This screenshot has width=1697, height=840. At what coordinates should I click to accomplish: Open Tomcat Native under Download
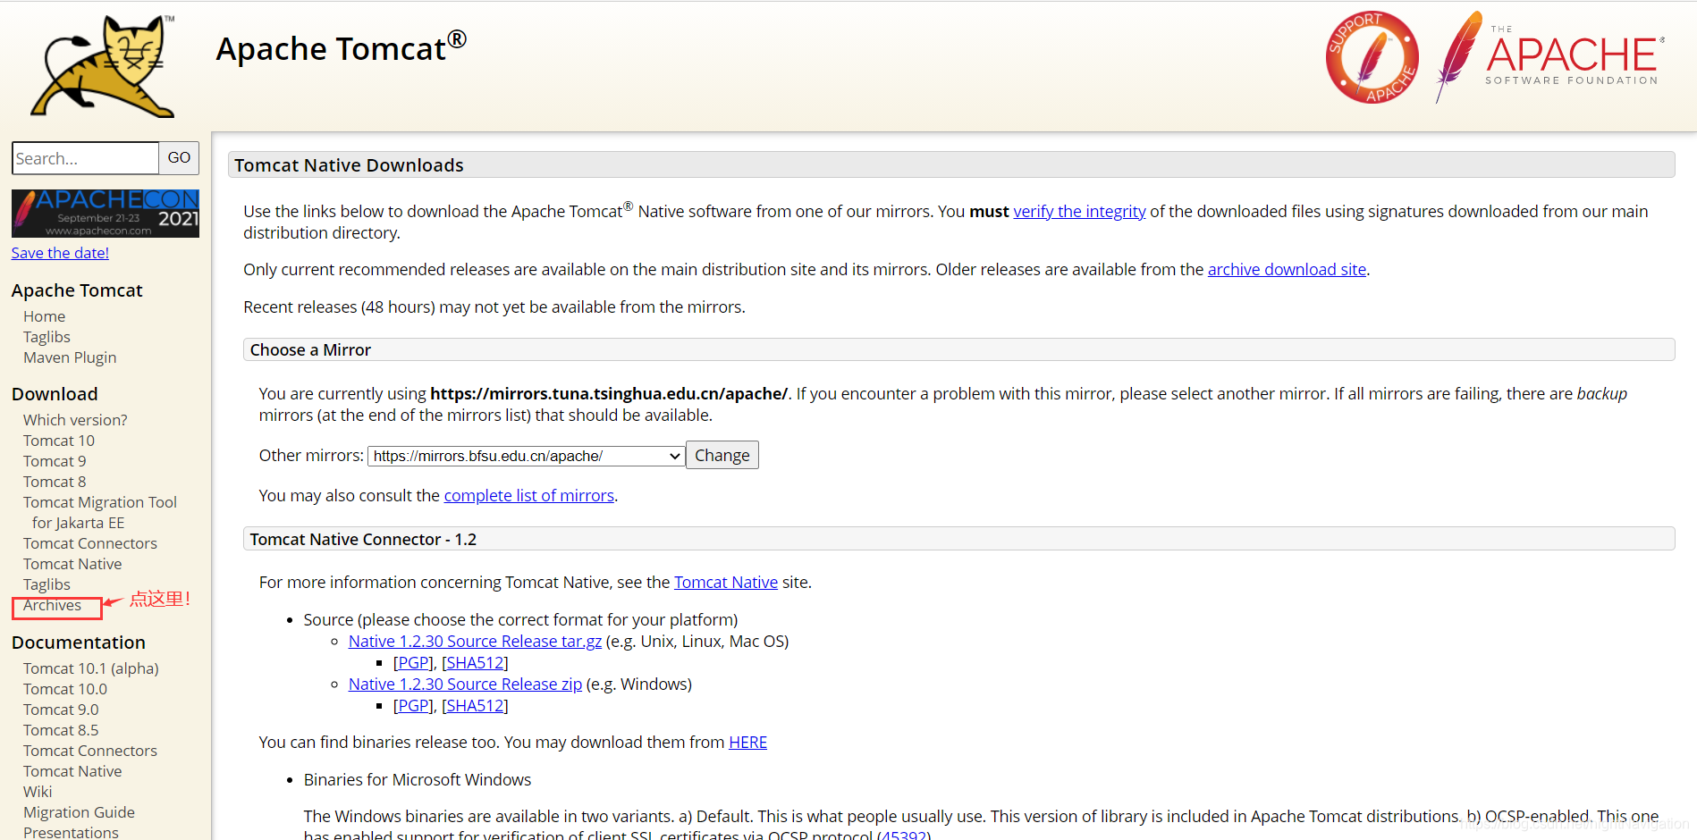[72, 564]
